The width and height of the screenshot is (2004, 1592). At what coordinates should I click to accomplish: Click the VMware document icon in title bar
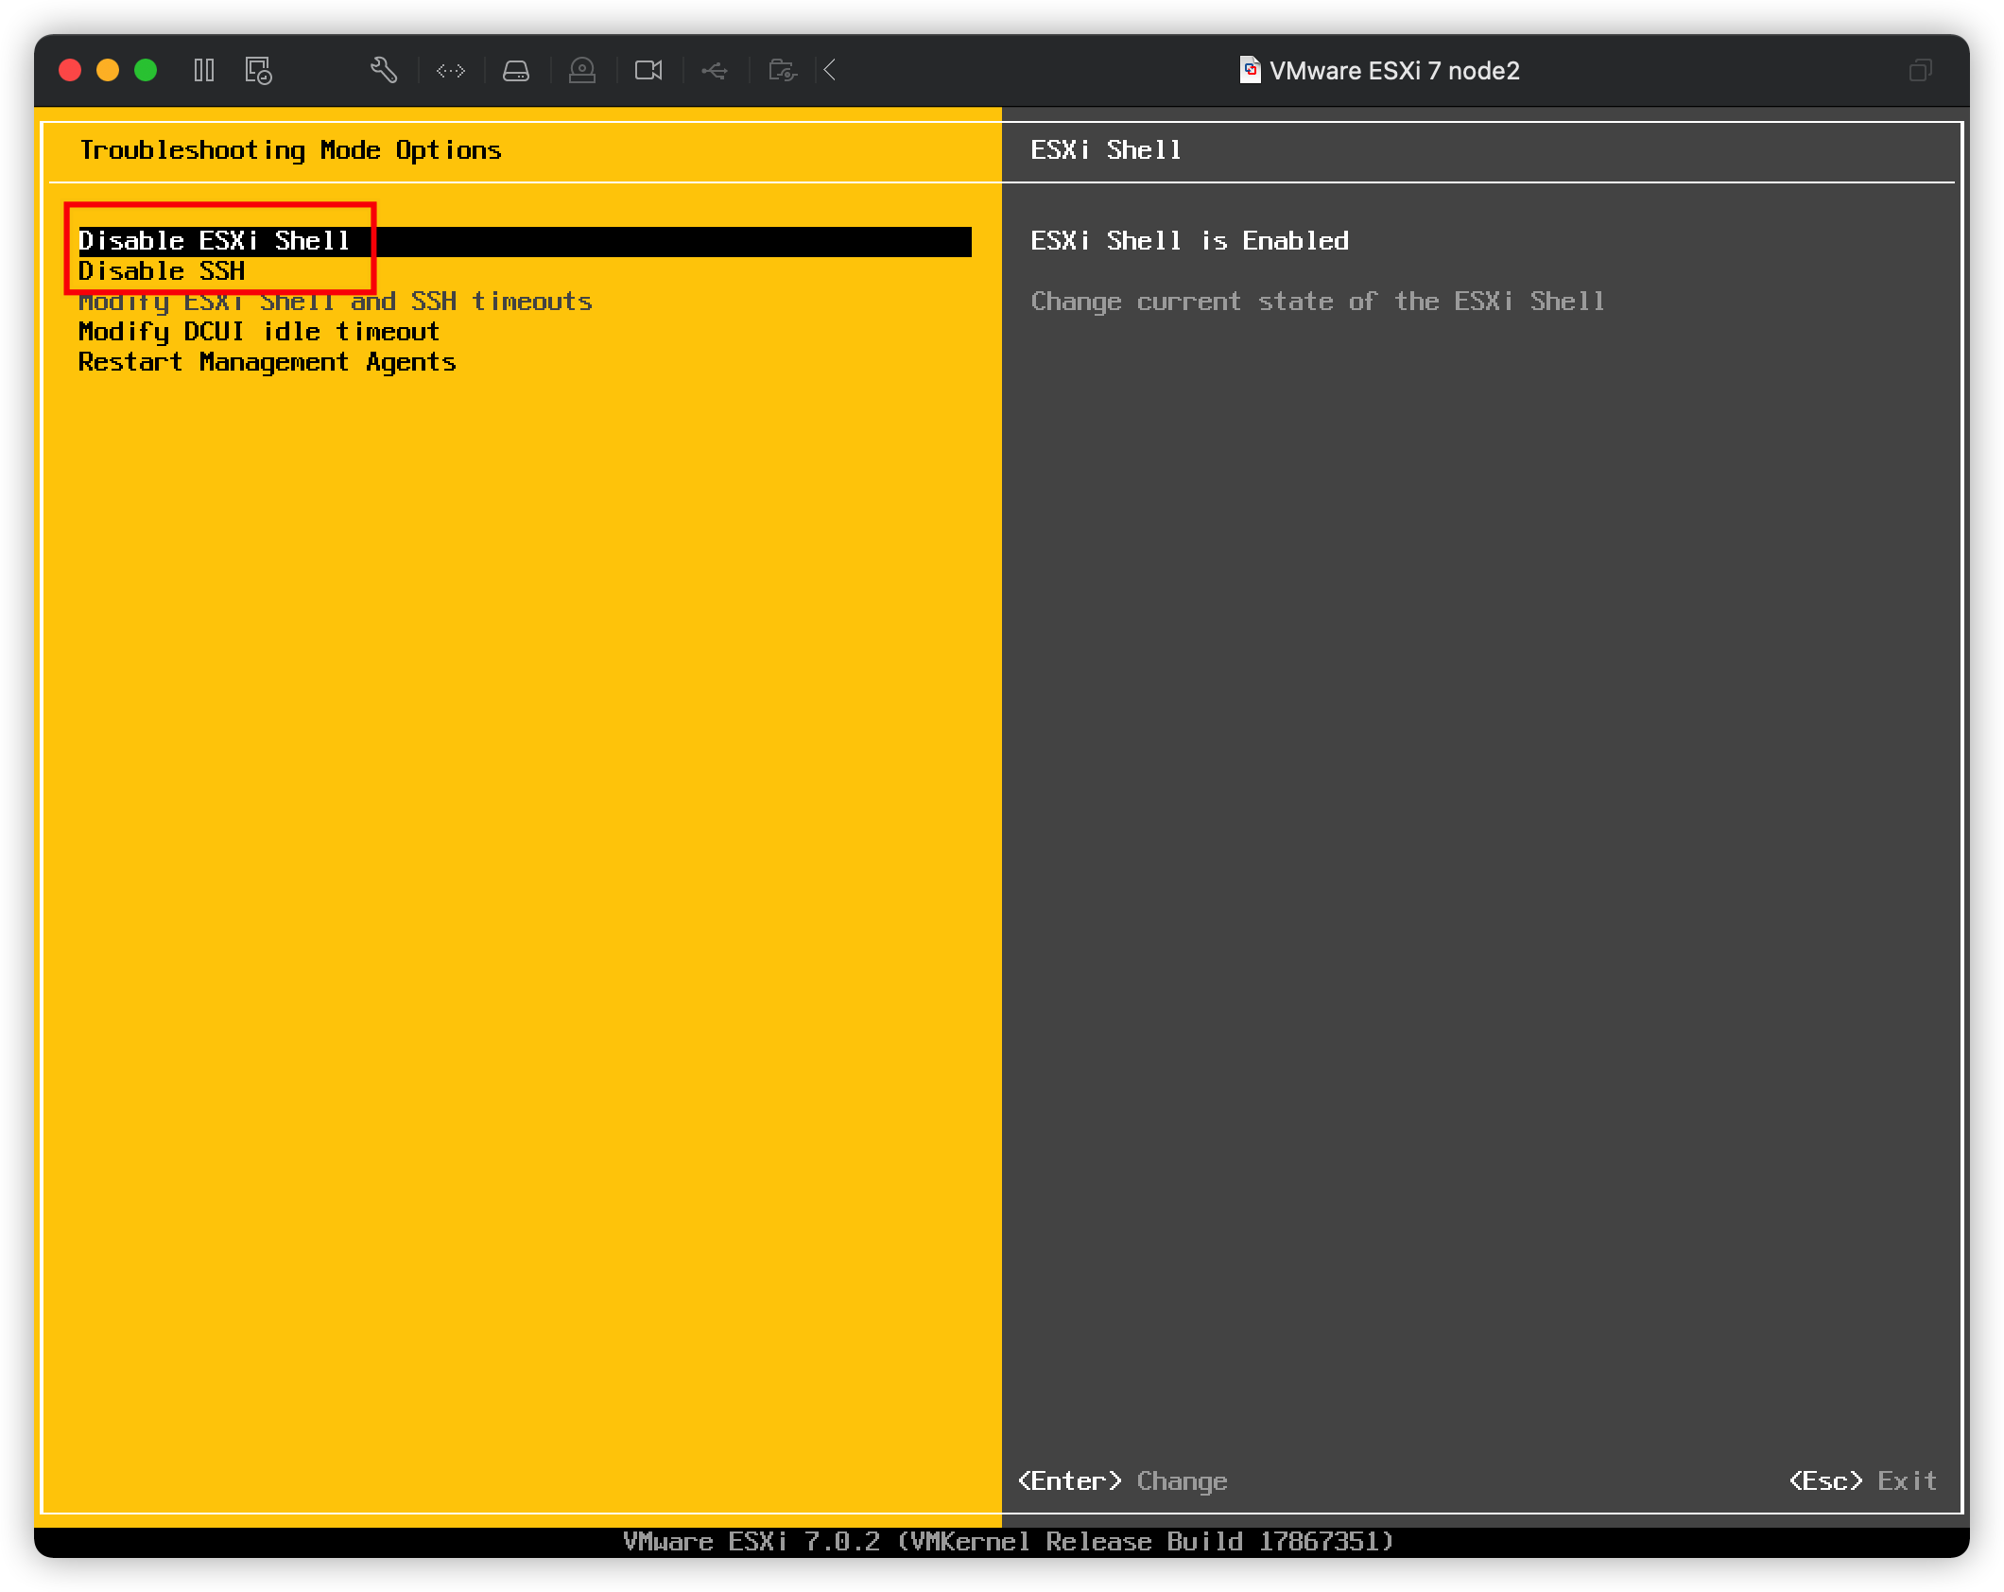[x=1249, y=70]
